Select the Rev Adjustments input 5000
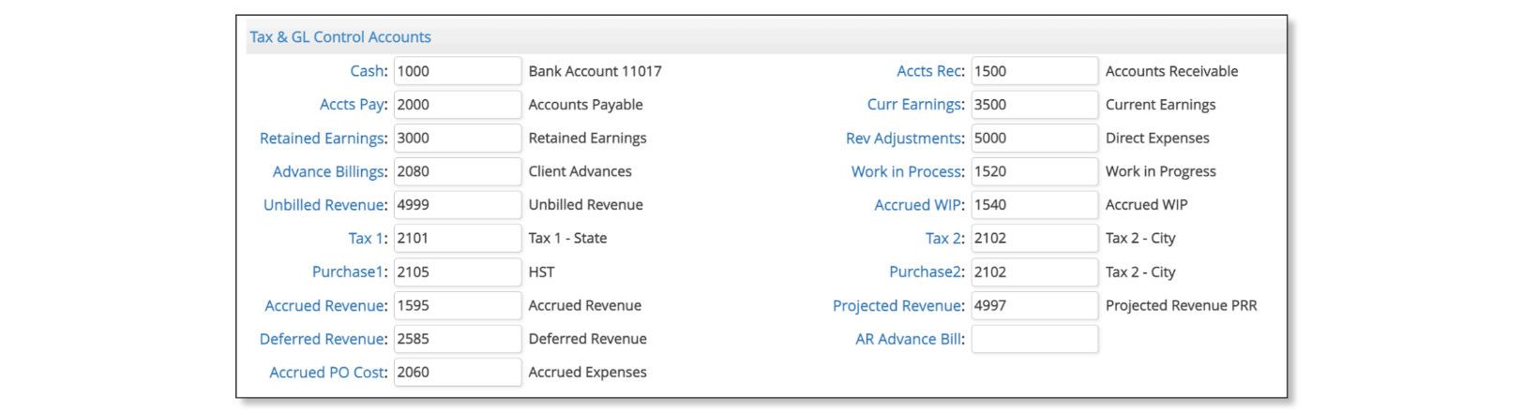The width and height of the screenshot is (1538, 410). 1034,139
